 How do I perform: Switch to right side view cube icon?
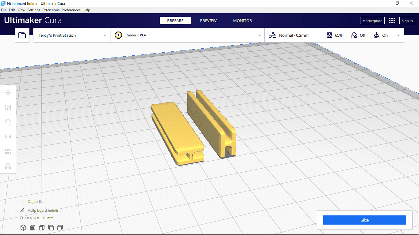(60, 228)
